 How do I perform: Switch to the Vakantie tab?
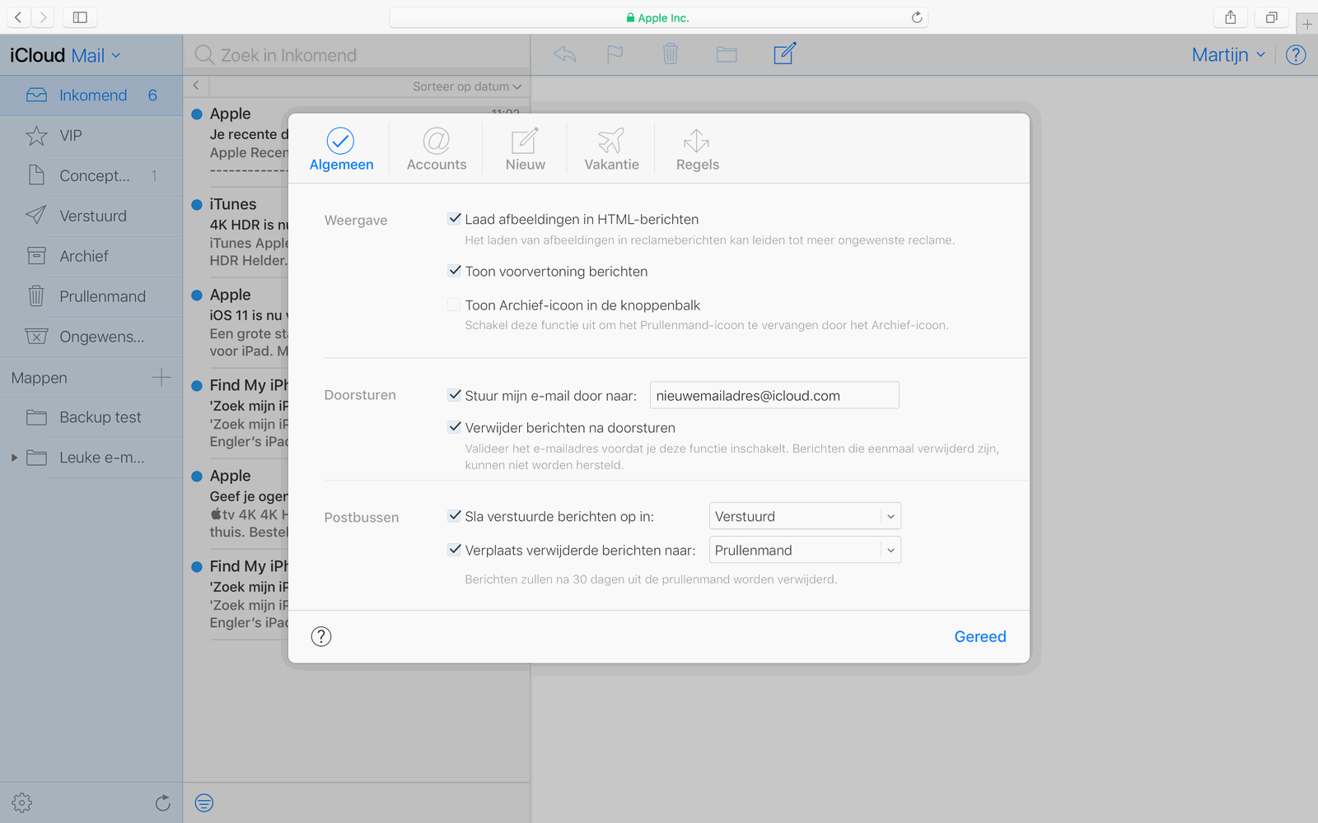click(x=611, y=149)
